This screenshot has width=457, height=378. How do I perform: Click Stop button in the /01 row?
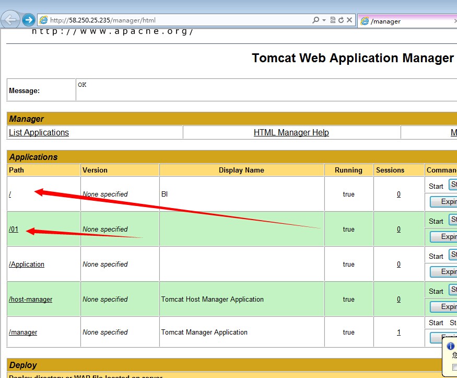click(x=453, y=220)
